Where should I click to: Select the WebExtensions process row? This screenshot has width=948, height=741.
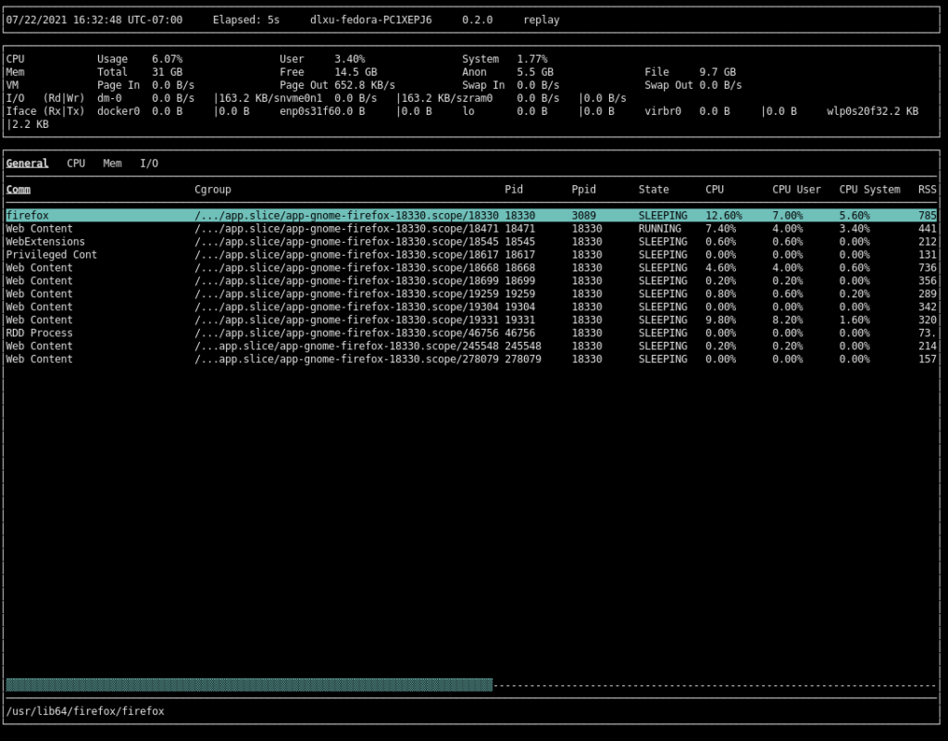click(45, 242)
